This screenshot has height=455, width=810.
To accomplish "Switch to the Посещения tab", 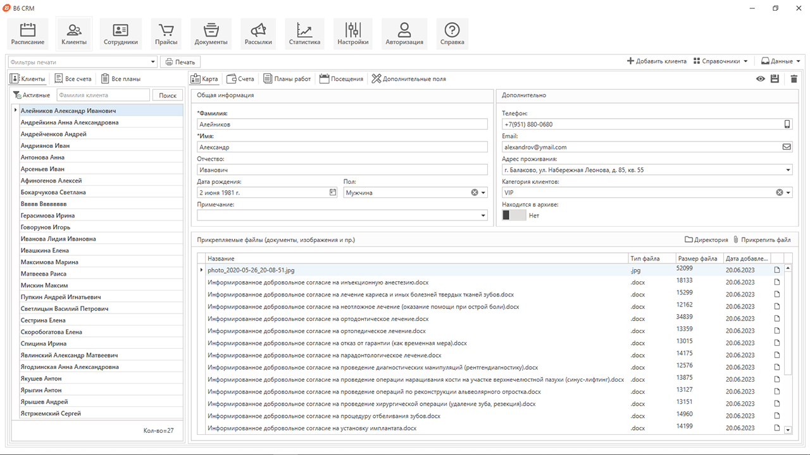I will [342, 79].
